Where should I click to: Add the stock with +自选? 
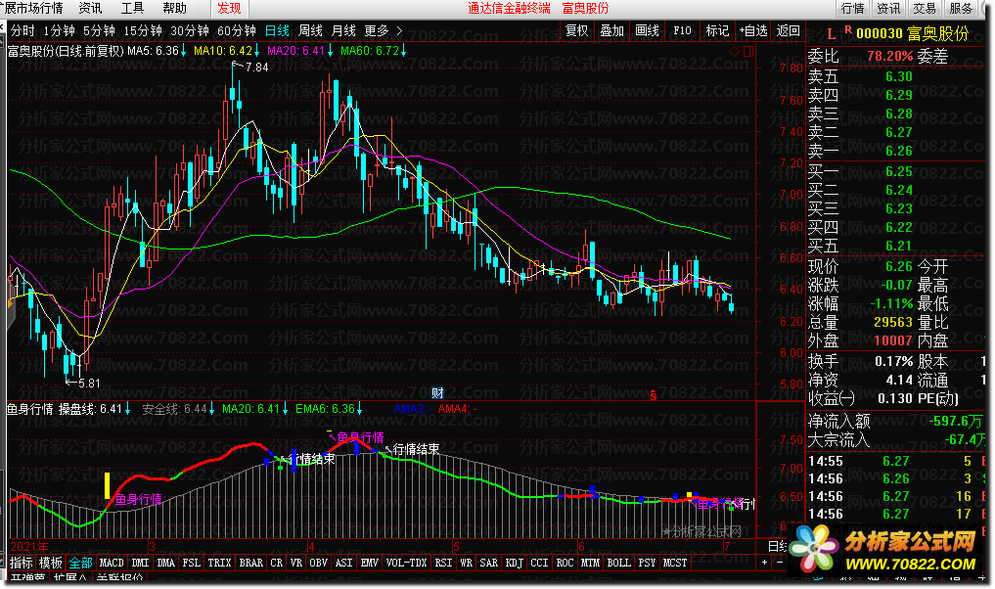click(753, 30)
